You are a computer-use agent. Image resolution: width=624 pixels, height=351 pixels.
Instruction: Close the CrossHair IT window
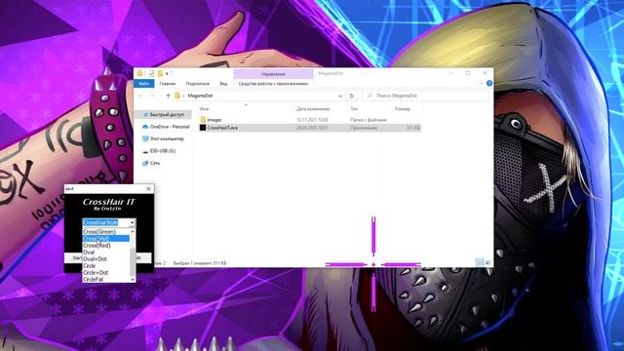(148, 188)
